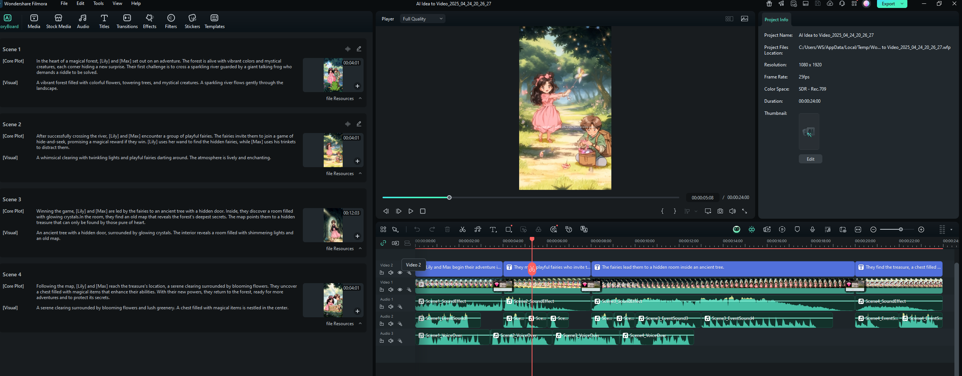Click the edit pencil icon for Scene 1

click(359, 49)
